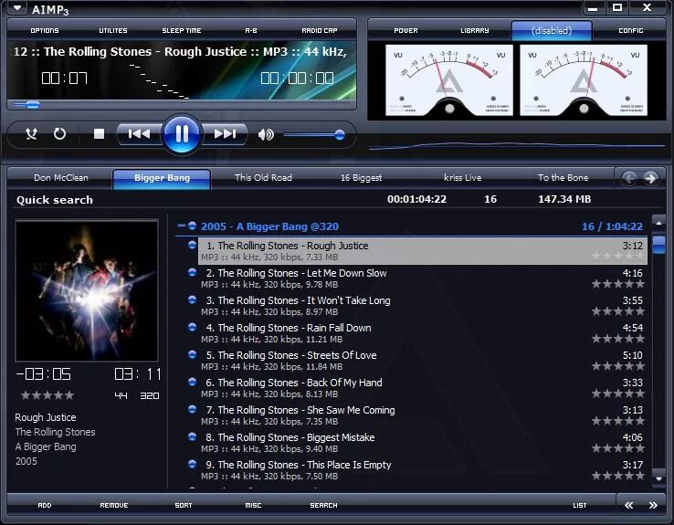Rate Let Me Down Slow with stars
The height and width of the screenshot is (525, 674).
pos(618,284)
